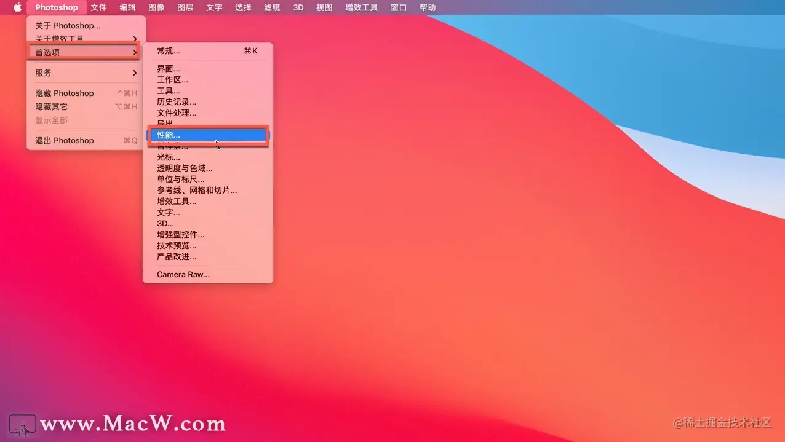This screenshot has height=442, width=785.
Task: Open the Apple menu
Action: pyautogui.click(x=17, y=7)
